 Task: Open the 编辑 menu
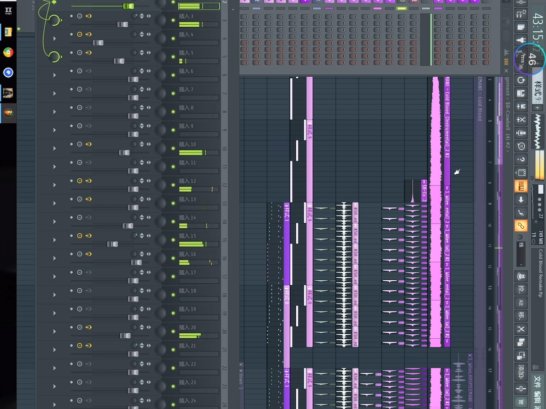pyautogui.click(x=538, y=398)
